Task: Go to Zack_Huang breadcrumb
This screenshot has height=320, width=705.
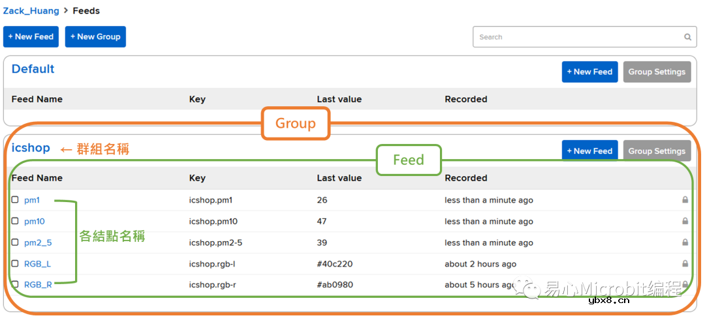Action: 31,11
